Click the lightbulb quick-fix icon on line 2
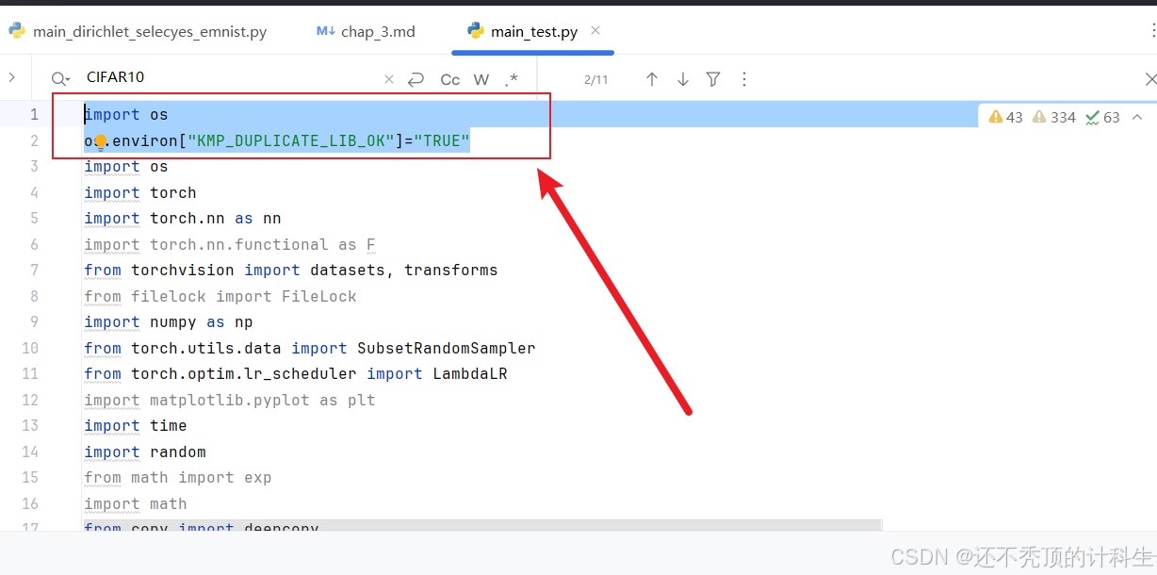This screenshot has height=575, width=1157. pos(101,142)
